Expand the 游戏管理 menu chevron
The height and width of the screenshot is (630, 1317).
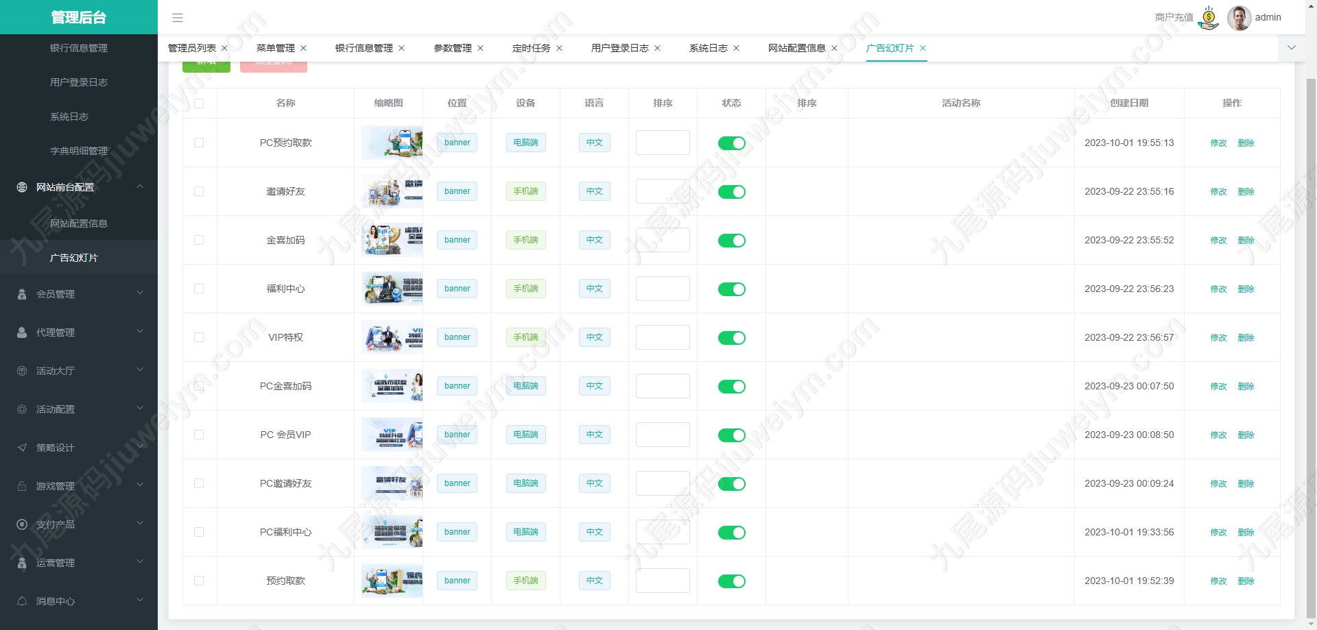coord(140,485)
